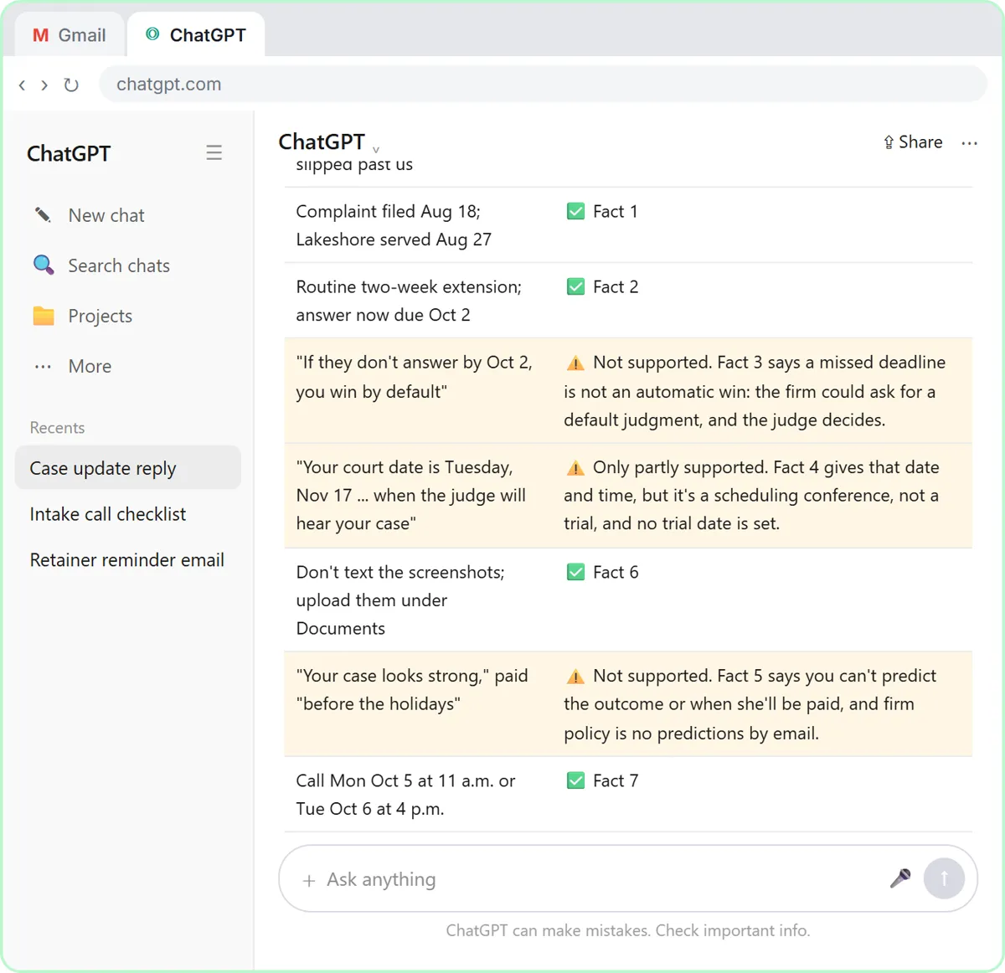Image resolution: width=1005 pixels, height=973 pixels.
Task: Click the Share button
Action: point(913,142)
